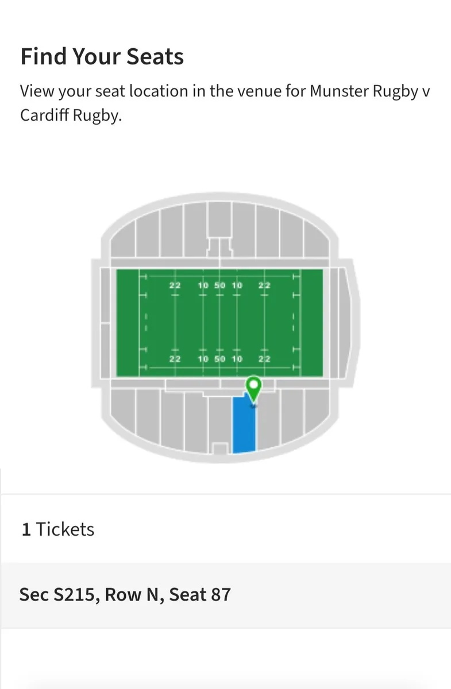
Task: Click the right dark green in-goal area
Action: (312, 323)
